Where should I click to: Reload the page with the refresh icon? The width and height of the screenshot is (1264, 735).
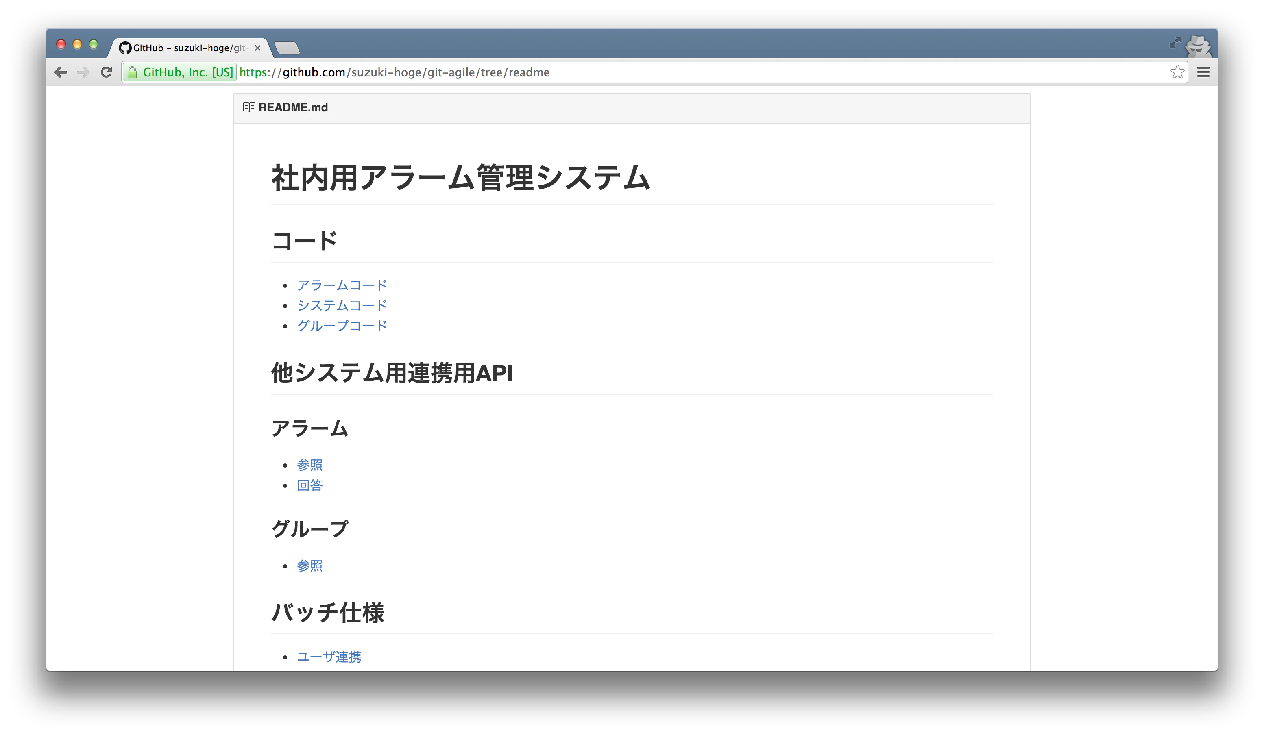[106, 72]
